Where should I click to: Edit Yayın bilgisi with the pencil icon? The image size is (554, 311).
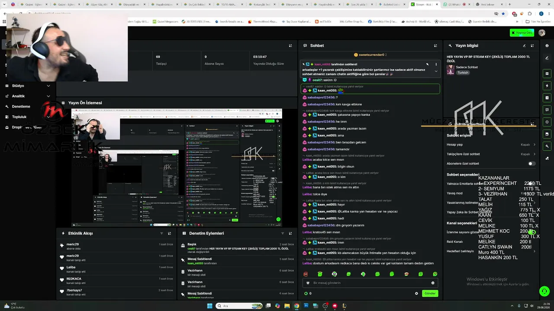pyautogui.click(x=524, y=45)
